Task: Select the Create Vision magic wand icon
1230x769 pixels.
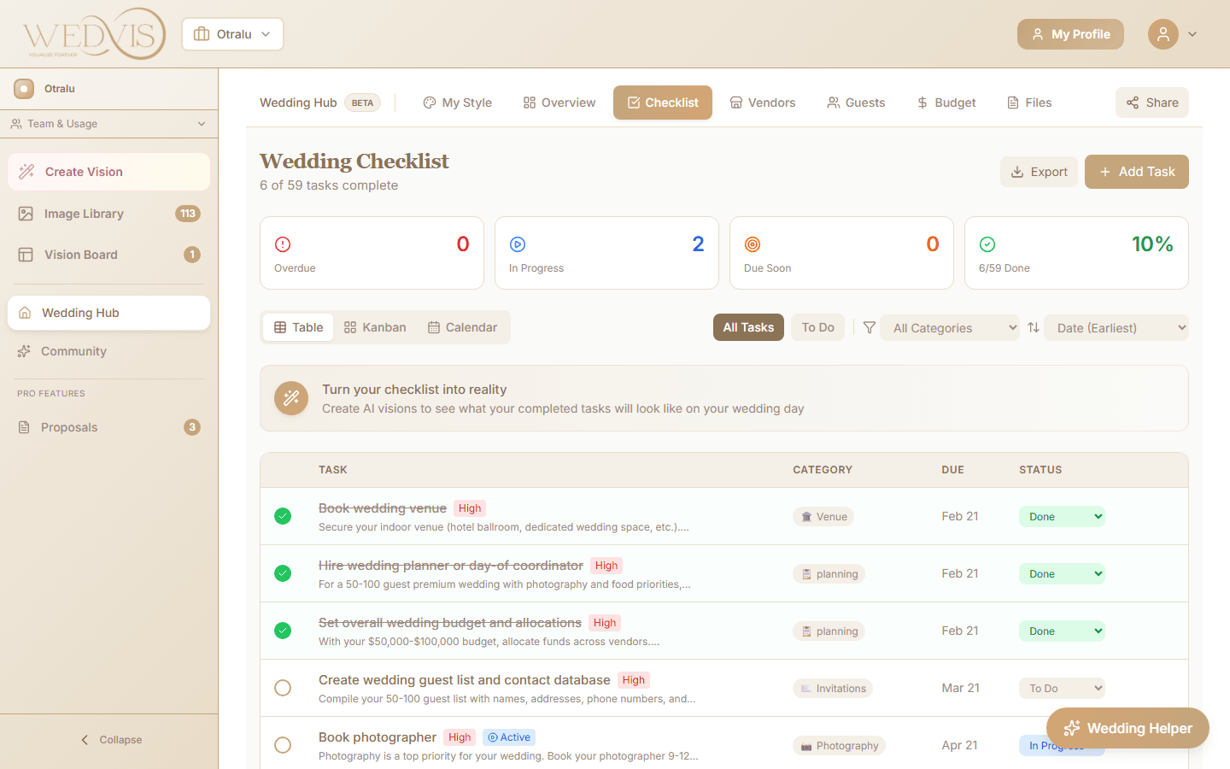Action: pos(26,172)
